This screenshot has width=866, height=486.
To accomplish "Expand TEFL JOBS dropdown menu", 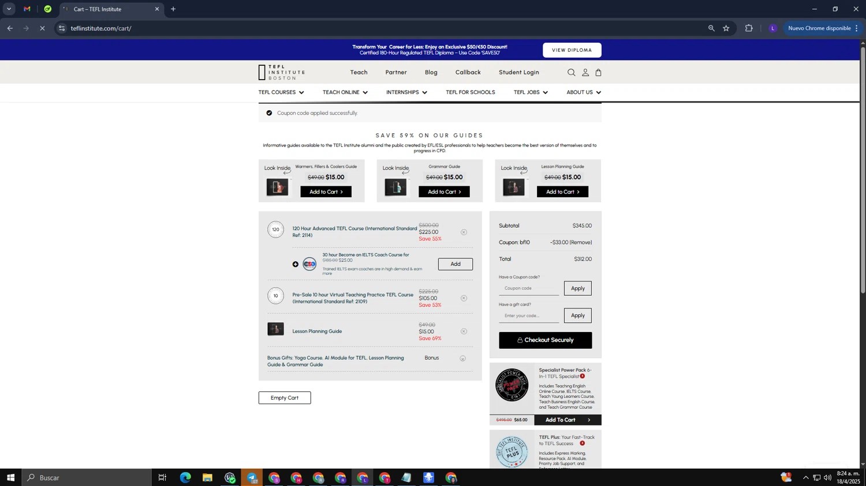I will [x=531, y=92].
